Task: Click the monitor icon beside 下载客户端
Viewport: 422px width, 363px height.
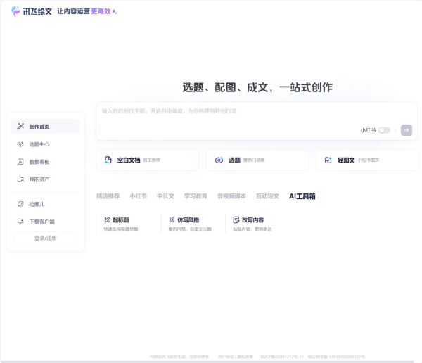Action: pyautogui.click(x=20, y=222)
